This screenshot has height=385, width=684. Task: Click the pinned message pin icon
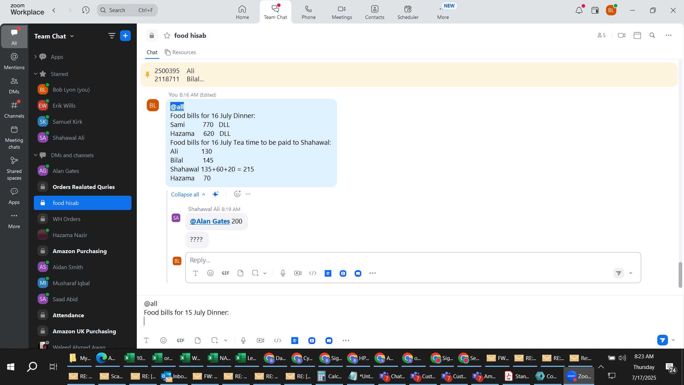click(x=147, y=75)
